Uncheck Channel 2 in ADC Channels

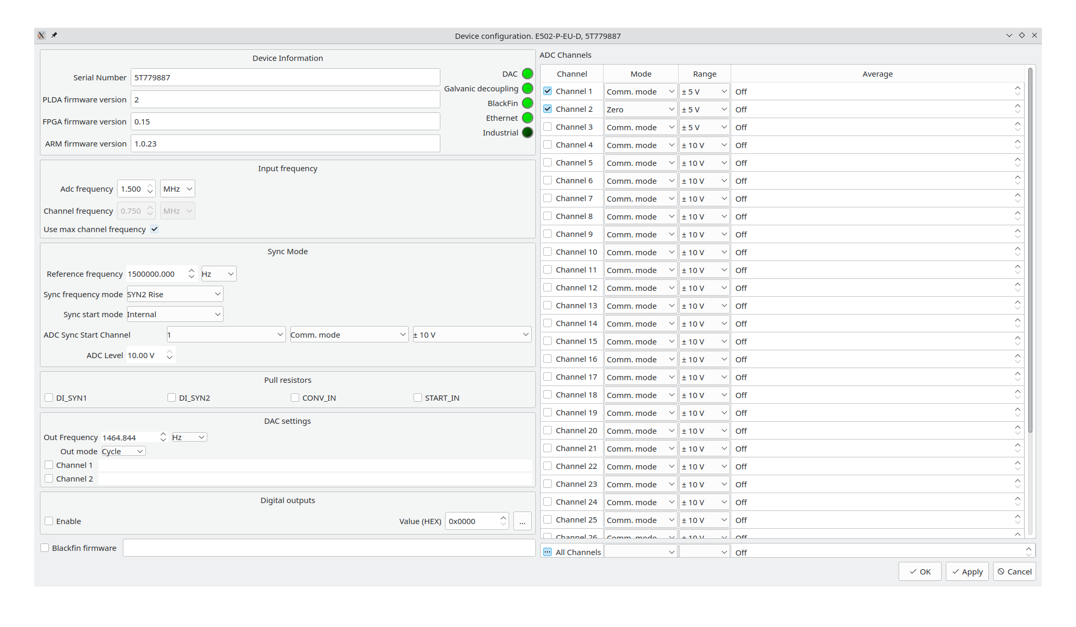[547, 109]
